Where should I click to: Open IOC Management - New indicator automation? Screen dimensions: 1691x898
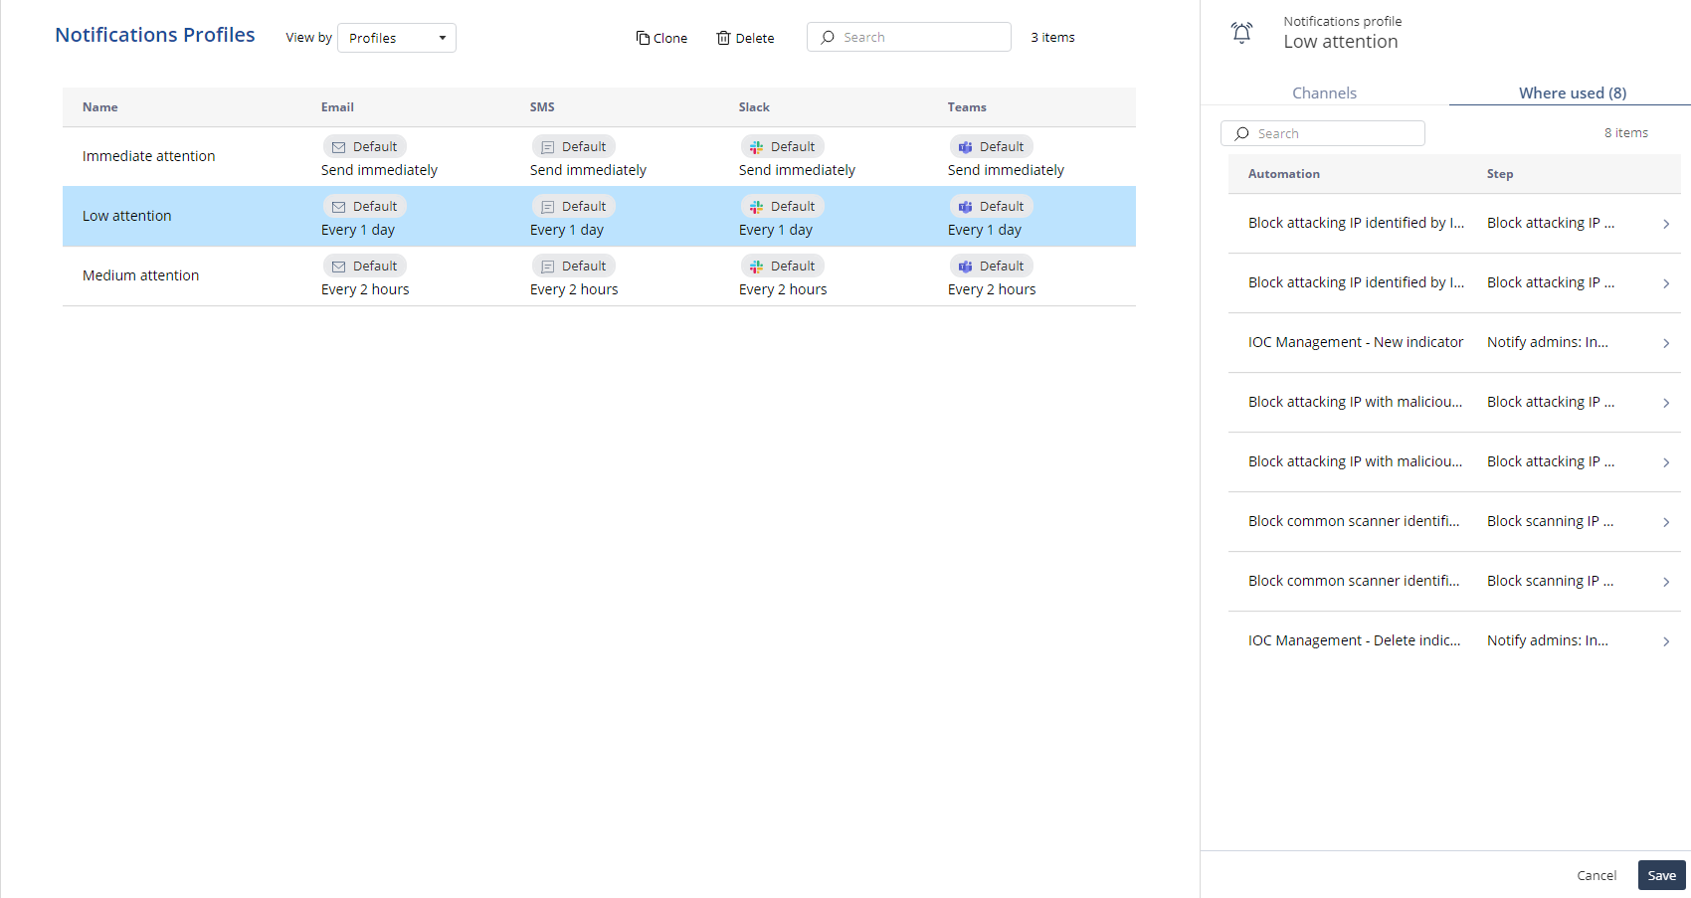1356,342
